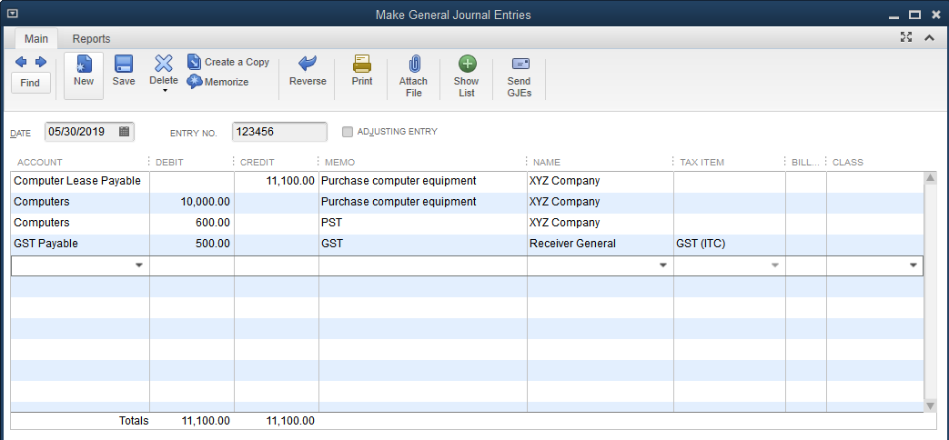
Task: Switch to the Reports tab
Action: (91, 39)
